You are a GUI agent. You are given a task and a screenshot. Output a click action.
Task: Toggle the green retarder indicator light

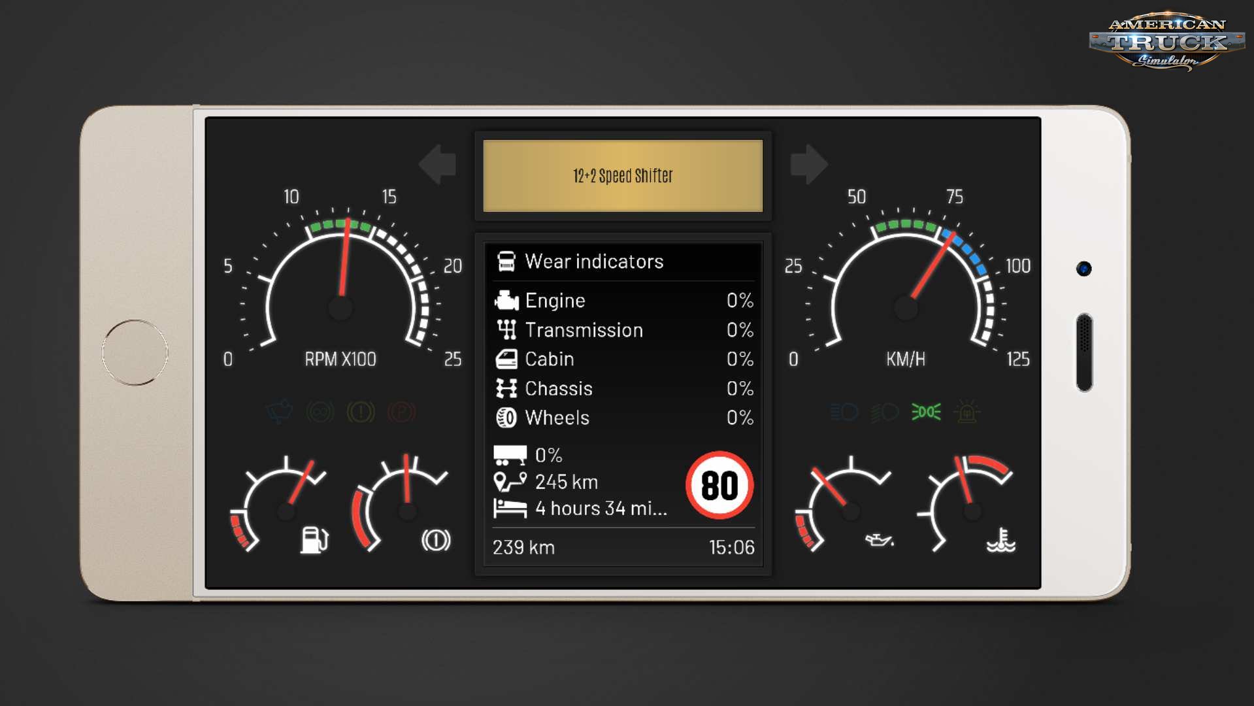click(x=320, y=412)
